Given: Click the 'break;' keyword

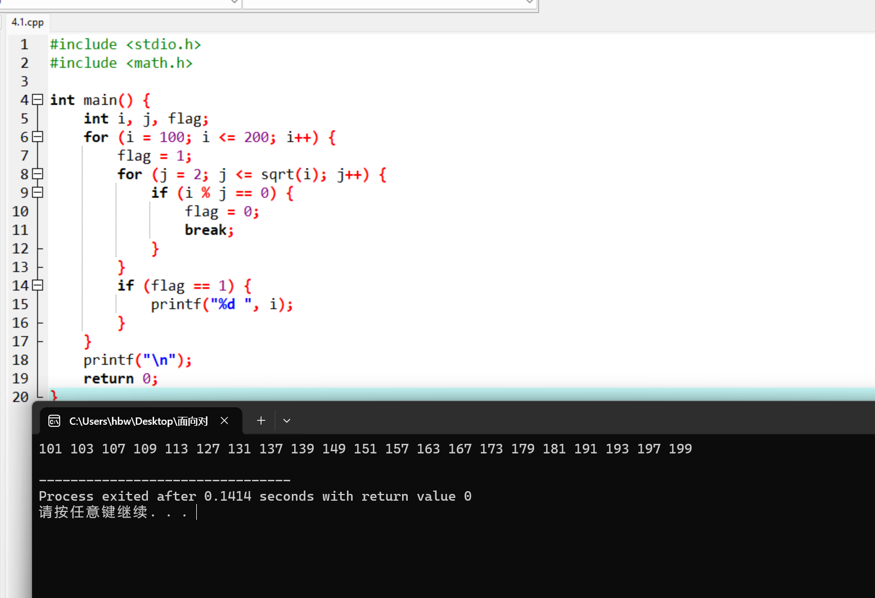Looking at the screenshot, I should click(209, 230).
